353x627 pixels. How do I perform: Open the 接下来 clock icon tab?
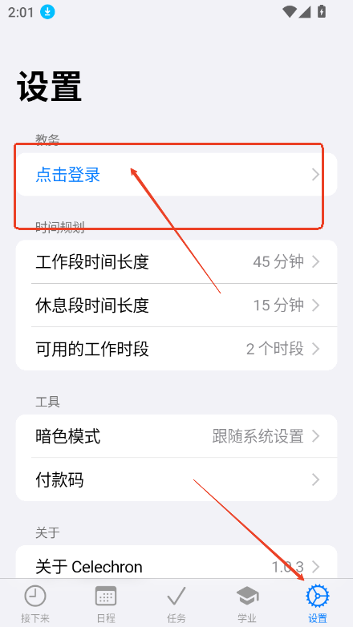point(35,604)
